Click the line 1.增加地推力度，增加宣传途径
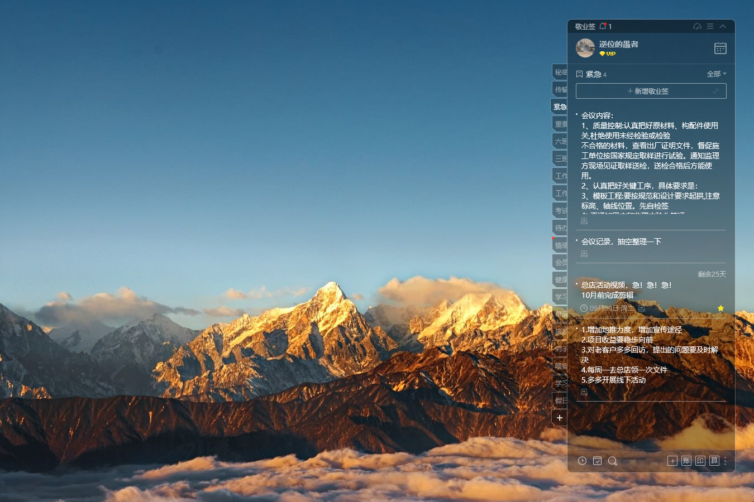 click(632, 330)
